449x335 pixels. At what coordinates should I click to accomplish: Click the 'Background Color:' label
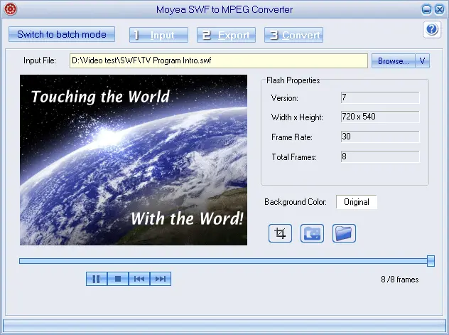(296, 202)
